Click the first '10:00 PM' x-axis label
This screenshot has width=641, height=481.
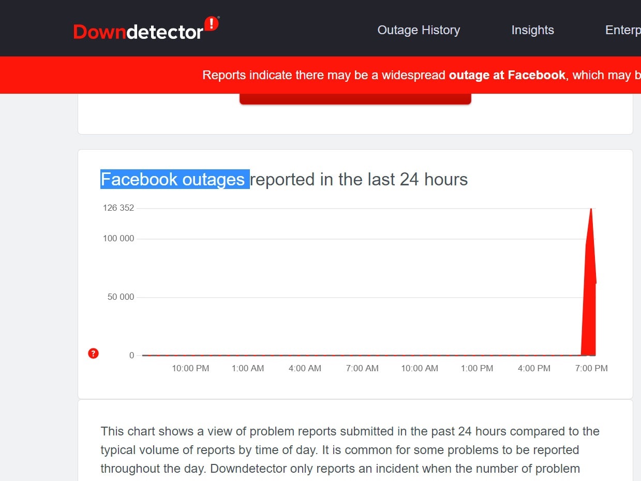191,369
